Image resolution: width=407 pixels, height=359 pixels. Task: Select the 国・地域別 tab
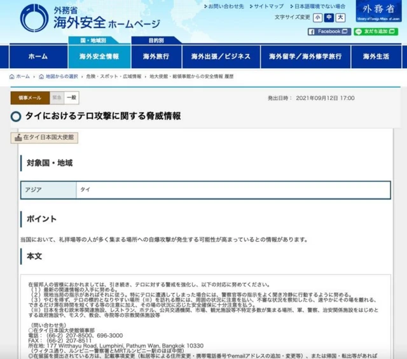click(x=93, y=41)
